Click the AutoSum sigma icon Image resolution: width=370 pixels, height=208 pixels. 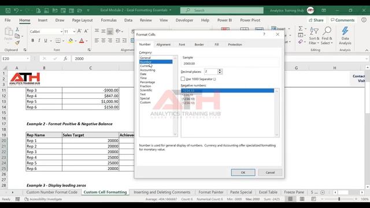click(301, 28)
